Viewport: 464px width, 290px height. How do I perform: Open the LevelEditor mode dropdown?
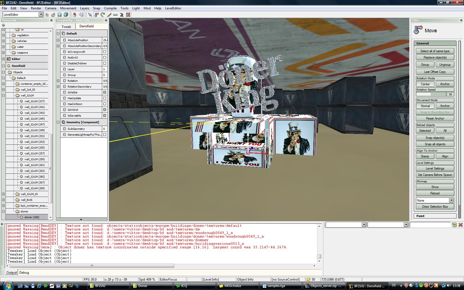coord(41,15)
